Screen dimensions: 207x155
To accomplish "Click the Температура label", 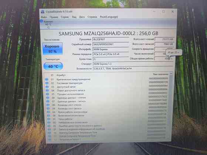I will point(52,59).
